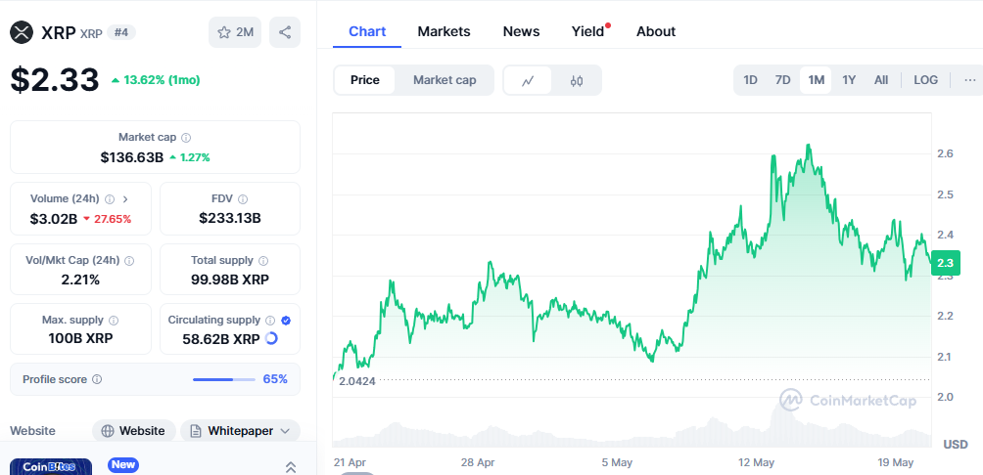Set chart range to 1M
The height and width of the screenshot is (475, 983).
pos(816,80)
